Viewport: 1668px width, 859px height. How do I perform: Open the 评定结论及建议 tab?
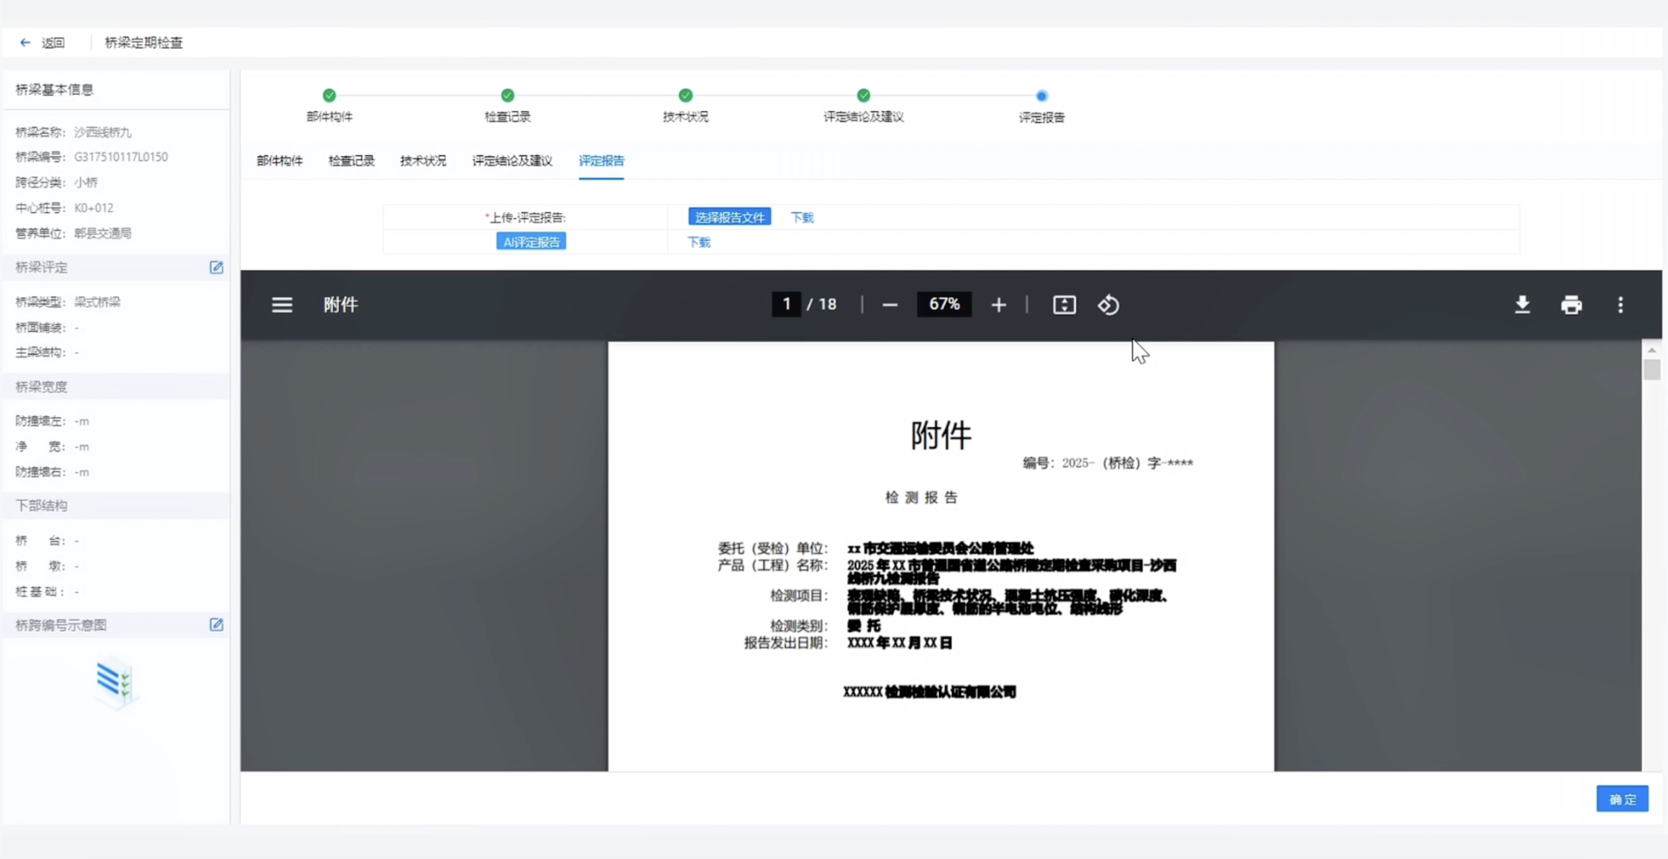pos(512,161)
